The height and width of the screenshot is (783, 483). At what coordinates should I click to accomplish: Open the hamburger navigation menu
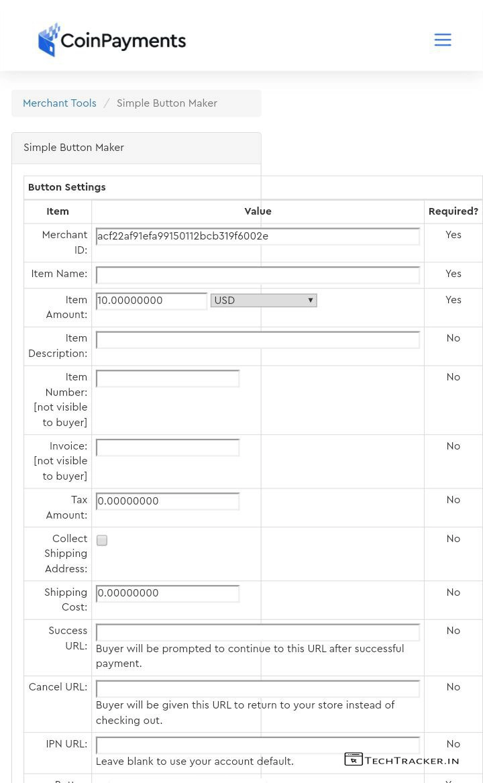click(443, 40)
